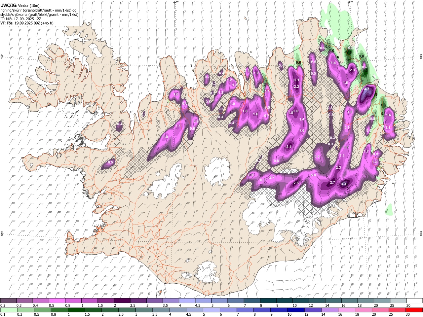Click the 2.4 snowfall value on the map
Screen dimensions: 423x317
[289, 147]
